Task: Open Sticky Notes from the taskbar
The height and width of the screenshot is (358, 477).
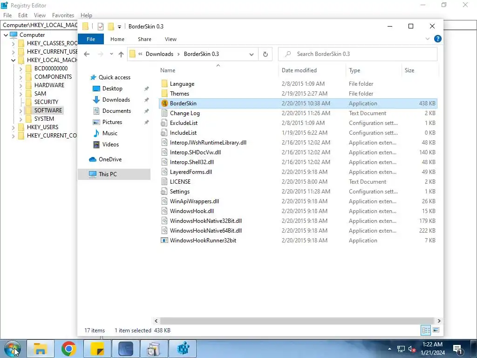Action: pyautogui.click(x=97, y=349)
